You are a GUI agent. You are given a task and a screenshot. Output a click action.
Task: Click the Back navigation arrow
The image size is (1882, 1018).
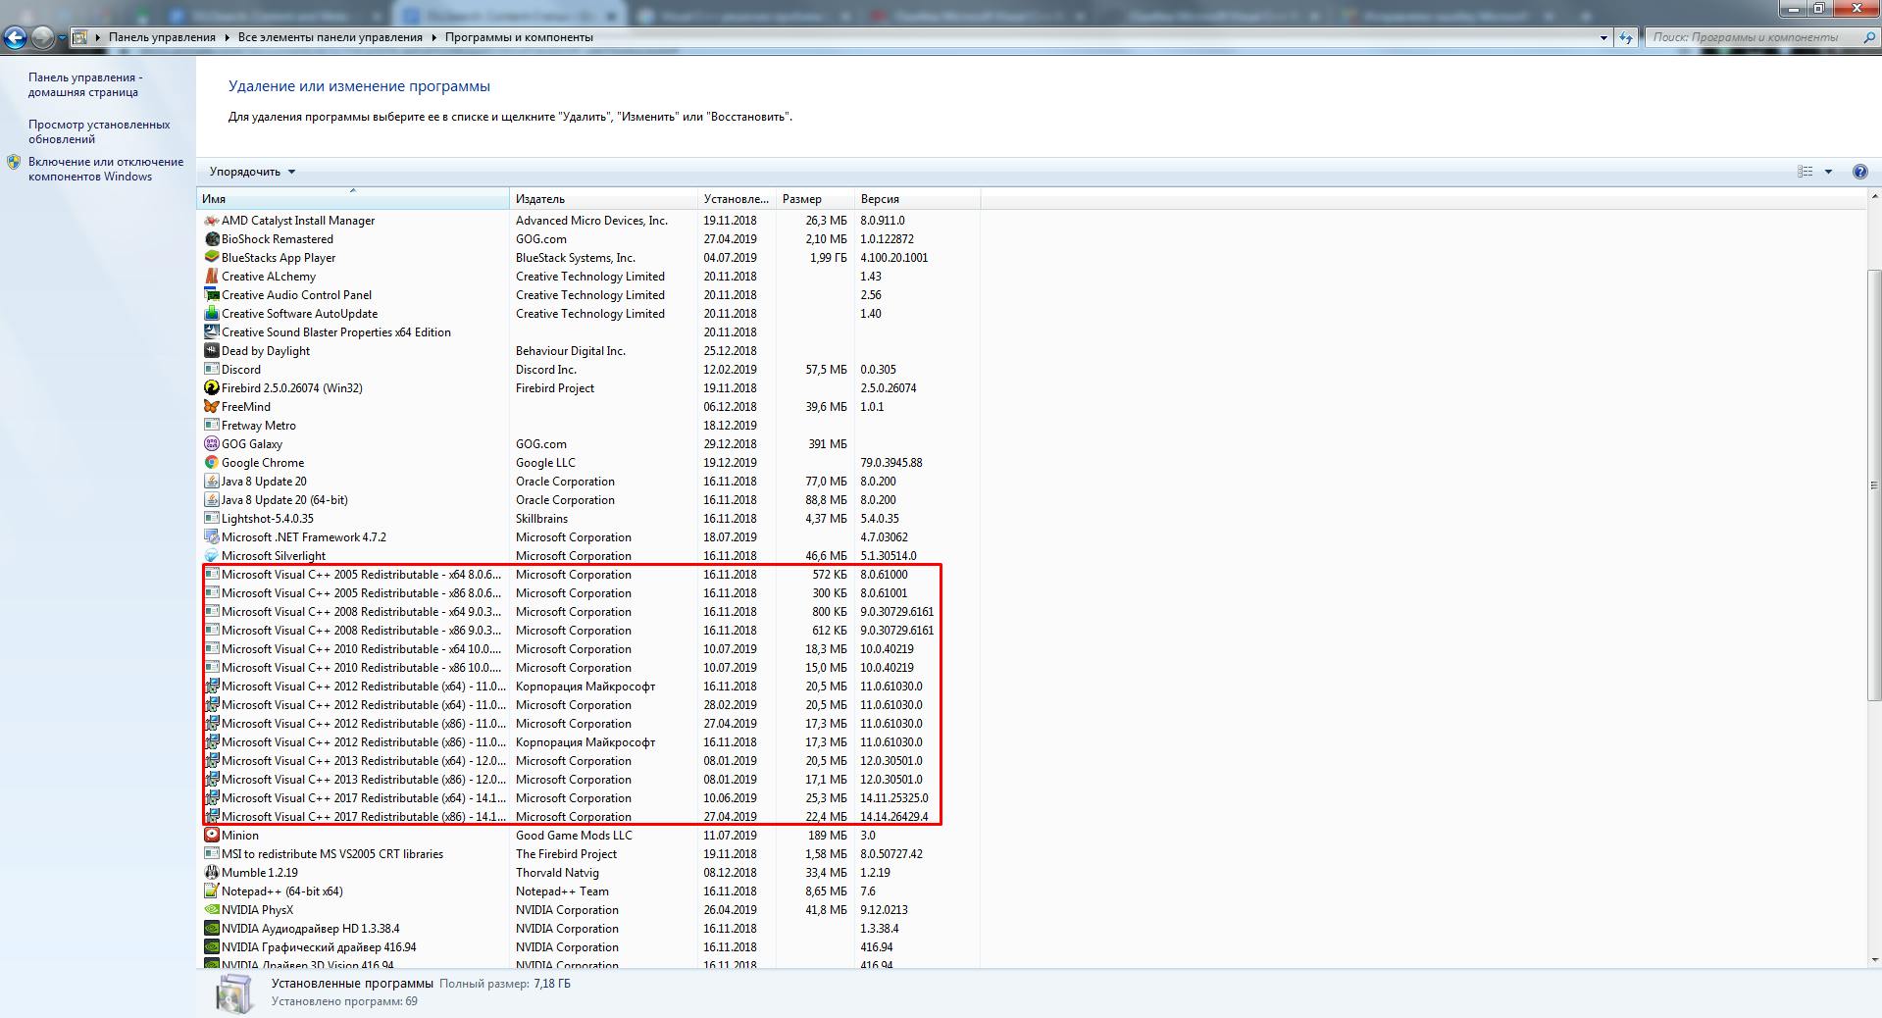coord(15,38)
